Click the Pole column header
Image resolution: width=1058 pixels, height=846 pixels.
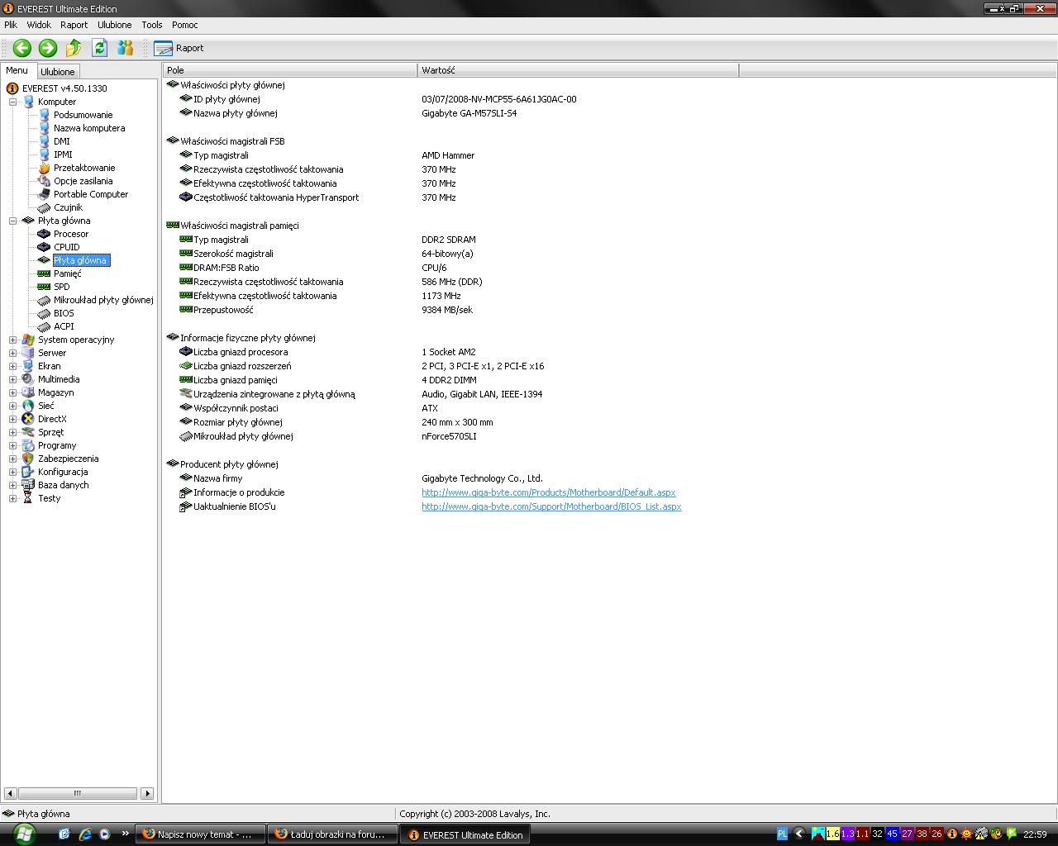pos(290,70)
